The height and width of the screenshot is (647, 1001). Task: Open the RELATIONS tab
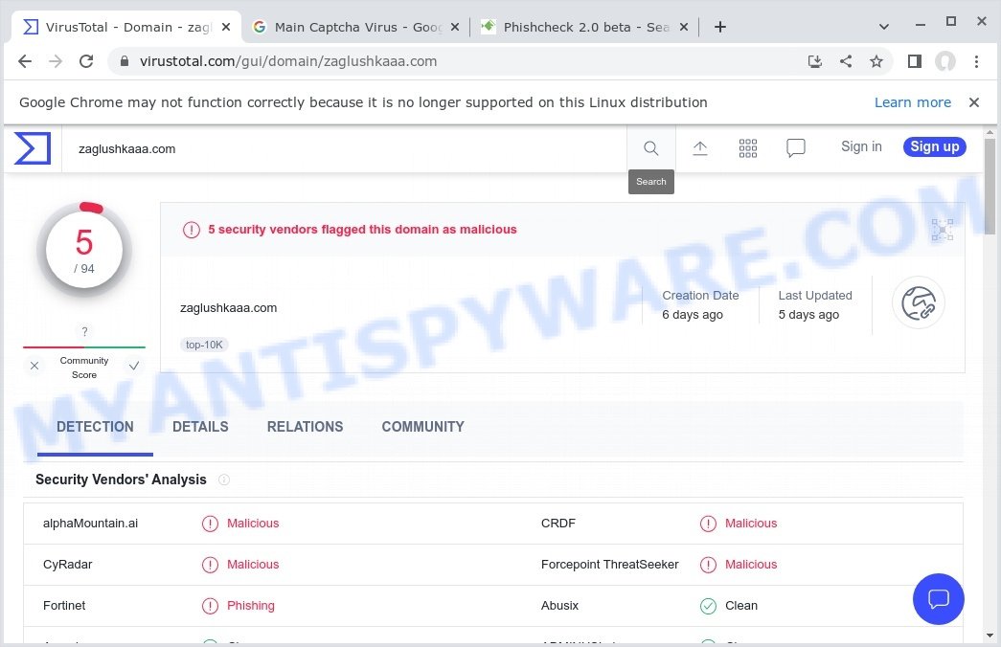pyautogui.click(x=306, y=426)
